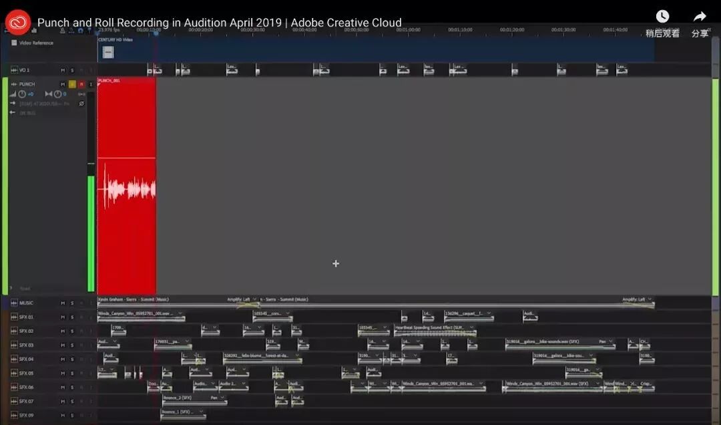Image resolution: width=721 pixels, height=425 pixels.
Task: Select the SFX 07 track name
Action: (26, 401)
